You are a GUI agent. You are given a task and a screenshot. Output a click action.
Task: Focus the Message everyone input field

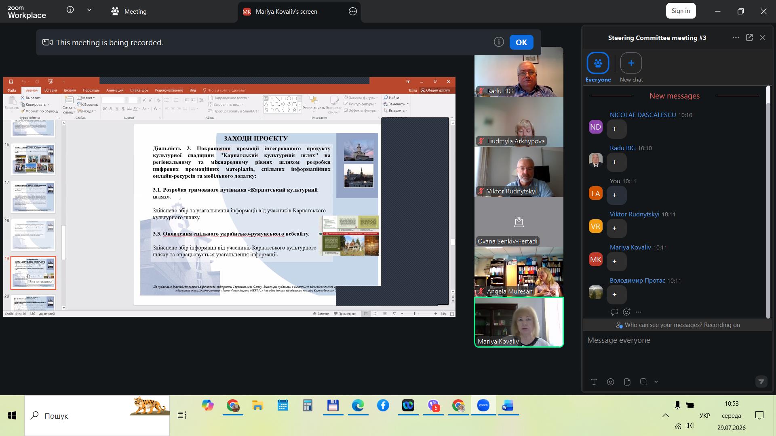677,340
